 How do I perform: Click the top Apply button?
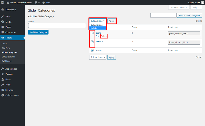point(111,21)
